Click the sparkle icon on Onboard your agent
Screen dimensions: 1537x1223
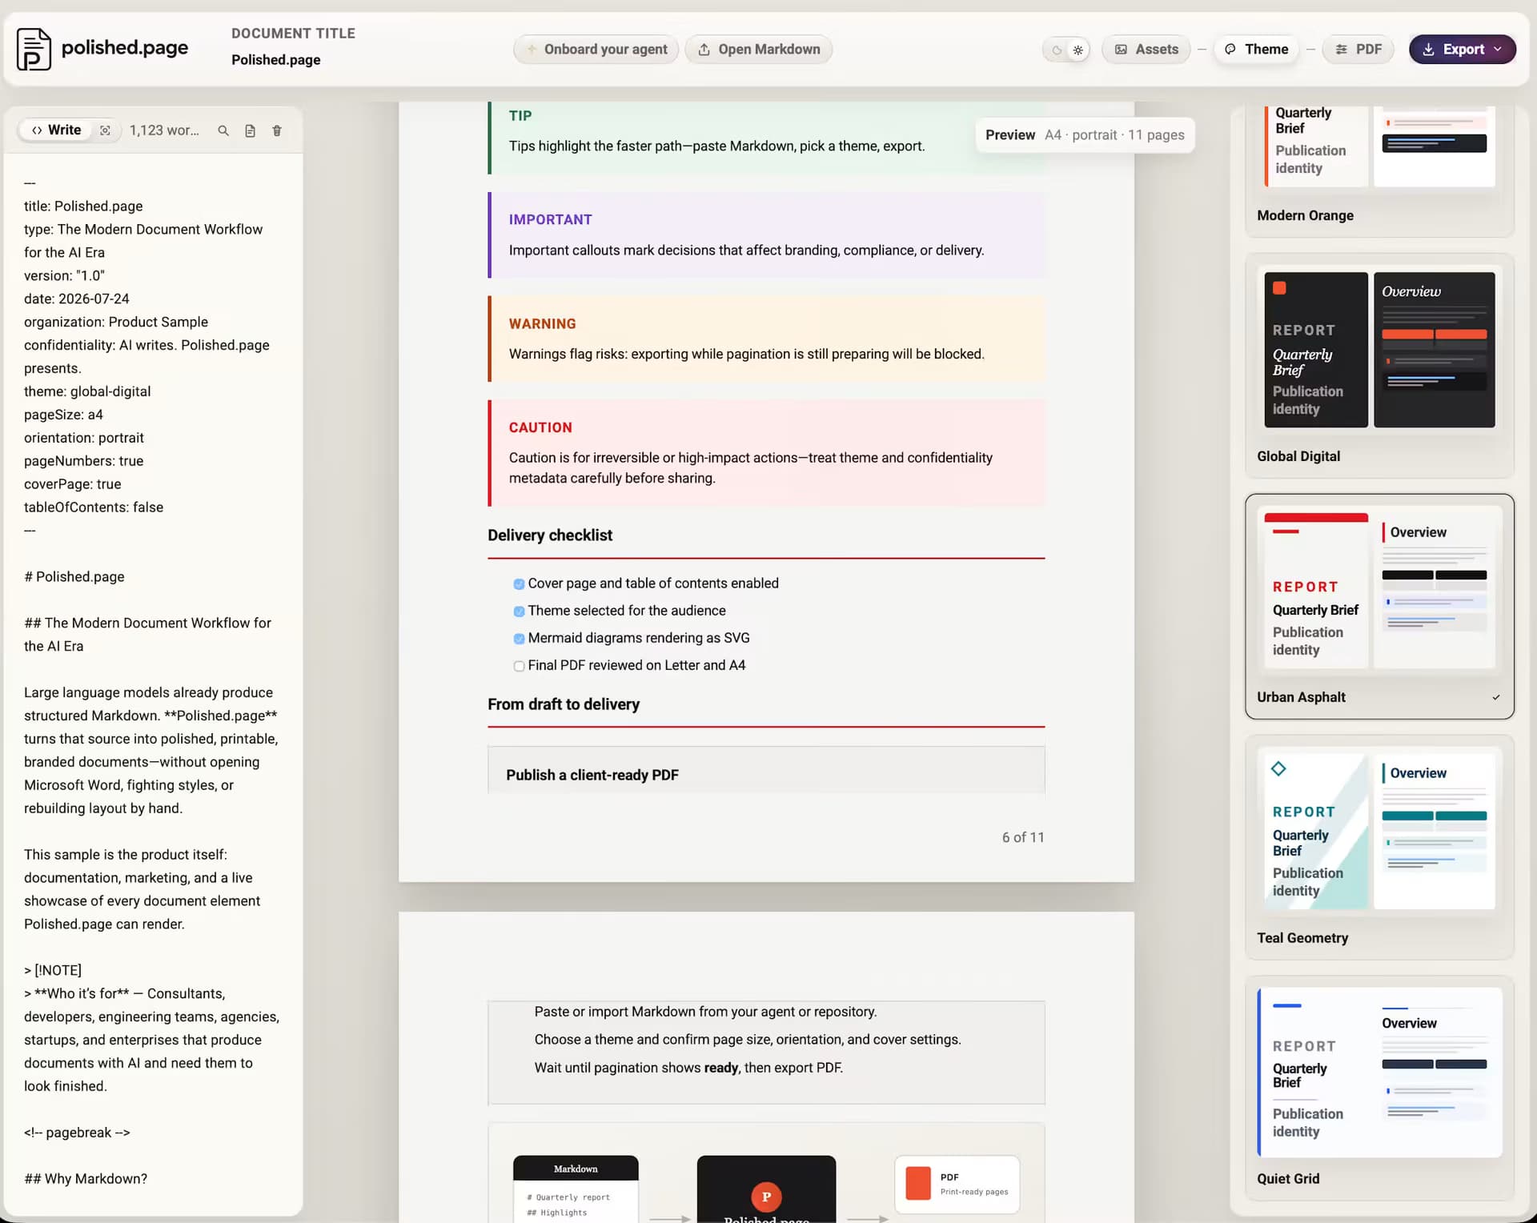coord(531,50)
